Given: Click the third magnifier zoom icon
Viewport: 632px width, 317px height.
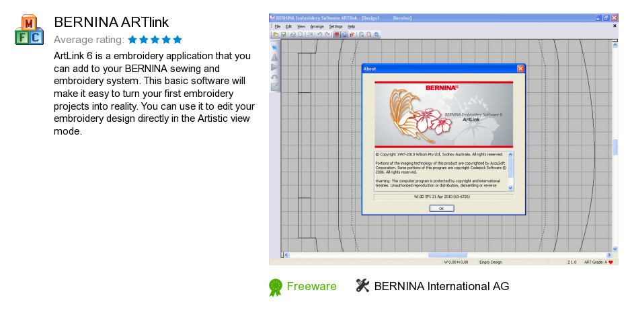Looking at the screenshot, I should tap(377, 34).
